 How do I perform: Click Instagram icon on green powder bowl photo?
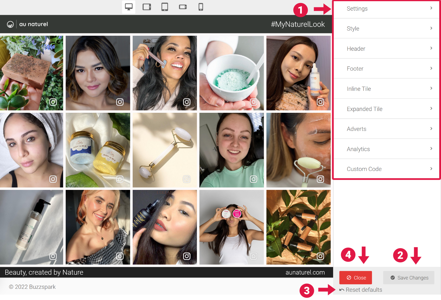254,102
